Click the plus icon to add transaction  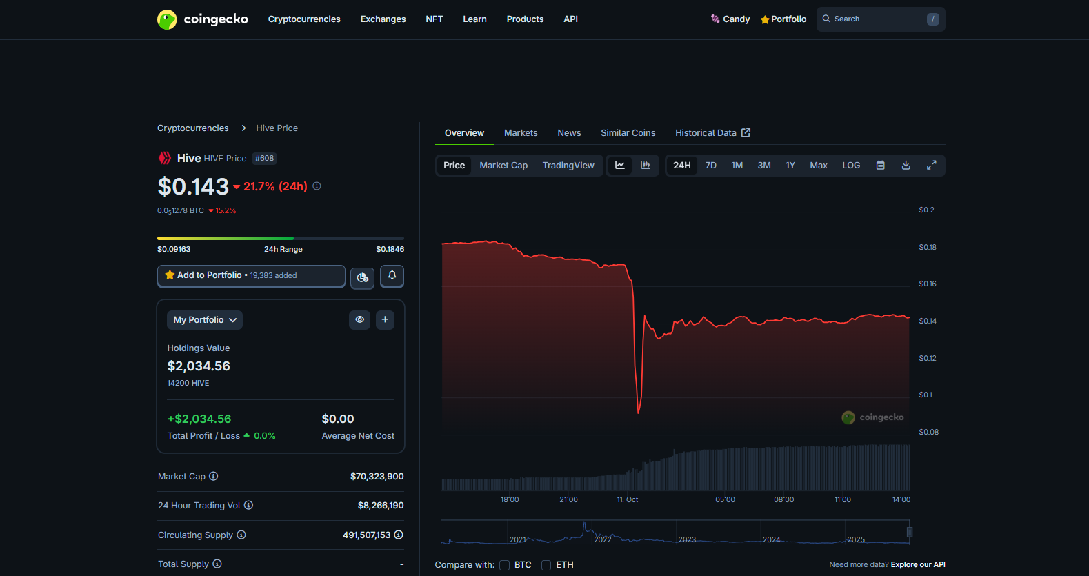coord(385,320)
